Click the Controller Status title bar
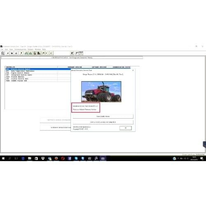This screenshot has height=206, width=206. [72, 58]
